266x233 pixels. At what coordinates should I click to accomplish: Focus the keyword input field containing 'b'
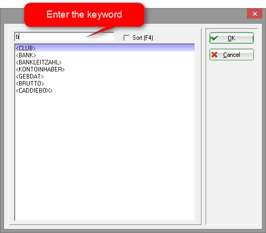point(64,37)
